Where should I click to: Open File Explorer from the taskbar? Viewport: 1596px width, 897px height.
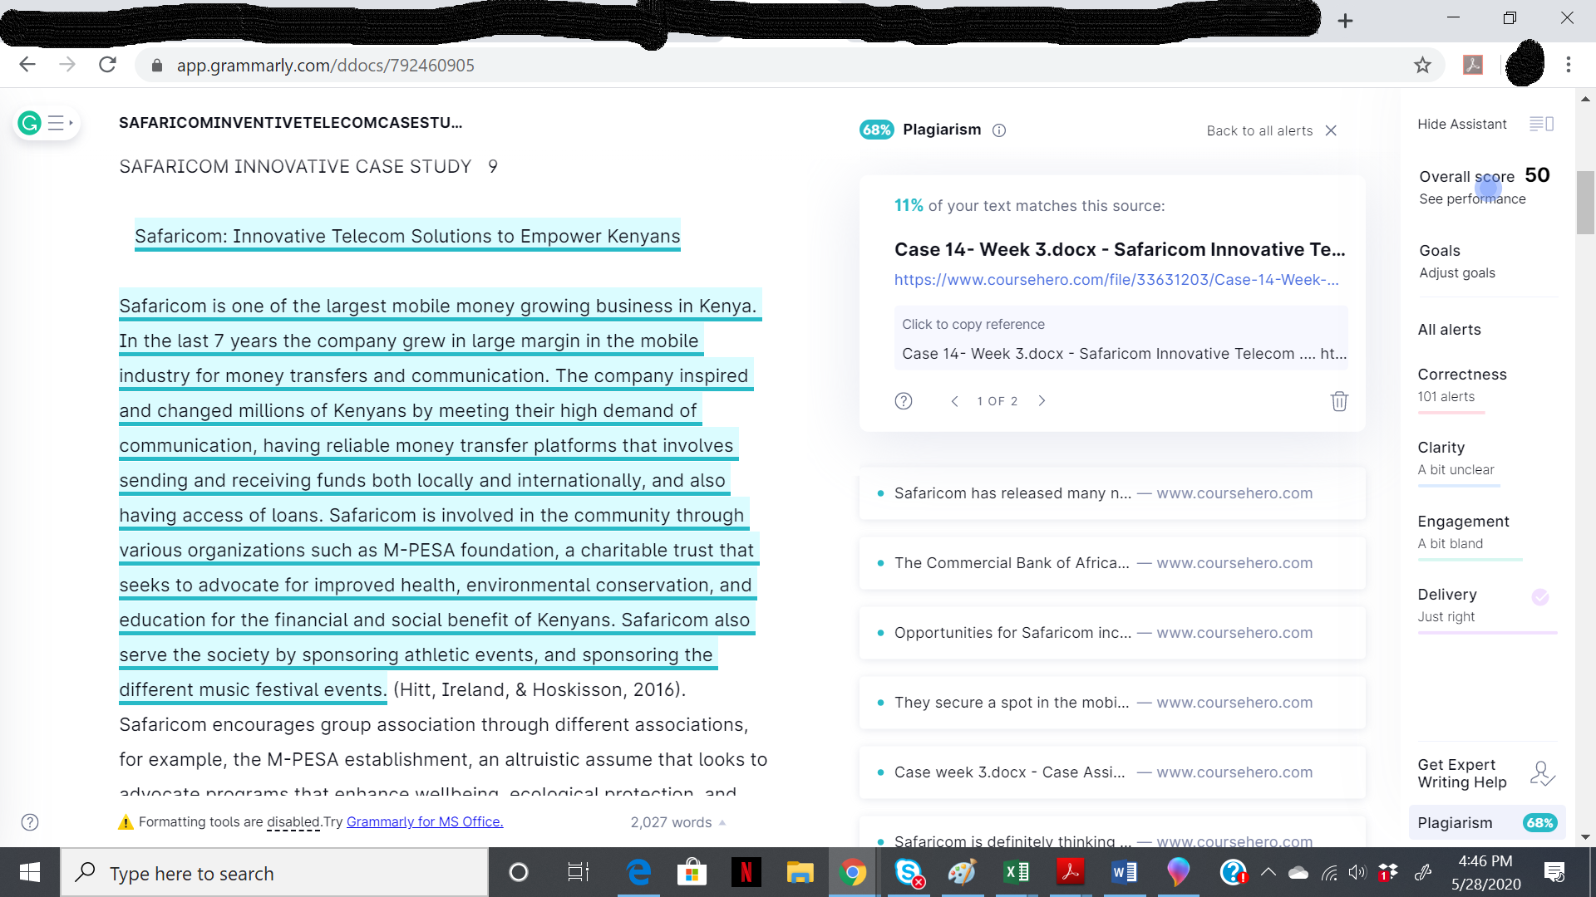tap(800, 872)
